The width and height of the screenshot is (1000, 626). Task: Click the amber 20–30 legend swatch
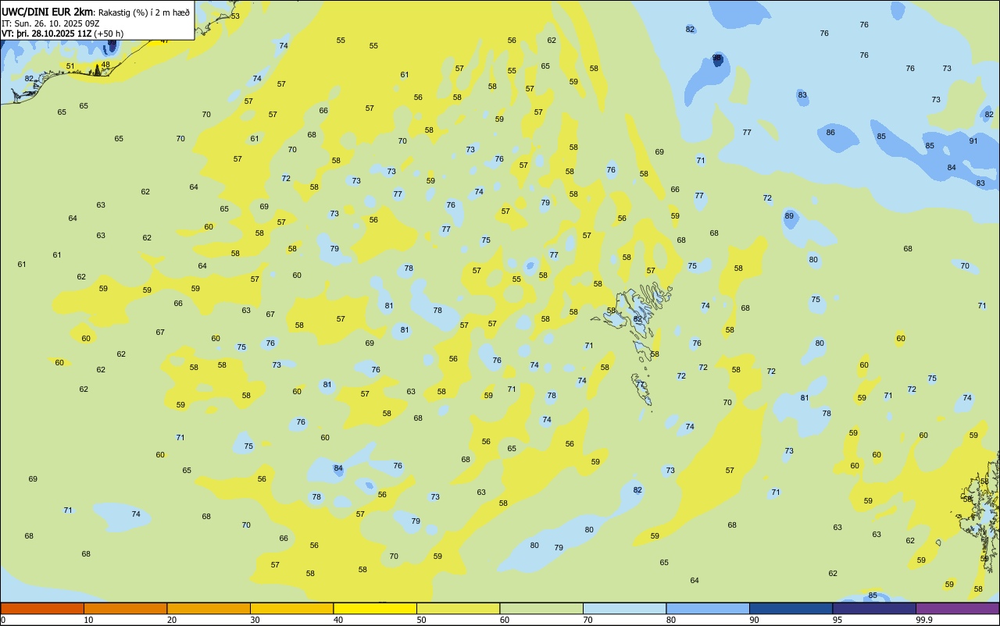tap(209, 608)
